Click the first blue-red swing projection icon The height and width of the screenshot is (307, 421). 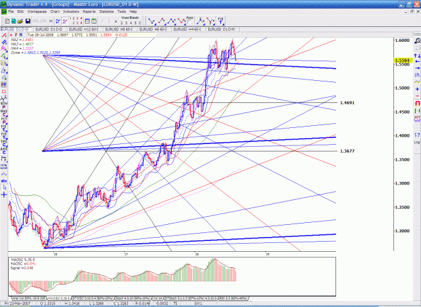point(152,21)
